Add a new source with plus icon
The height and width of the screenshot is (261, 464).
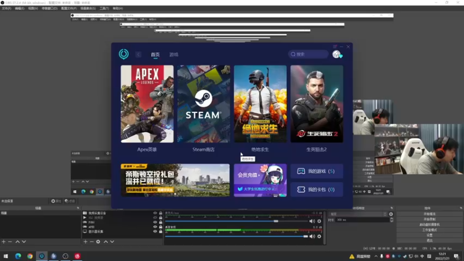pos(85,242)
